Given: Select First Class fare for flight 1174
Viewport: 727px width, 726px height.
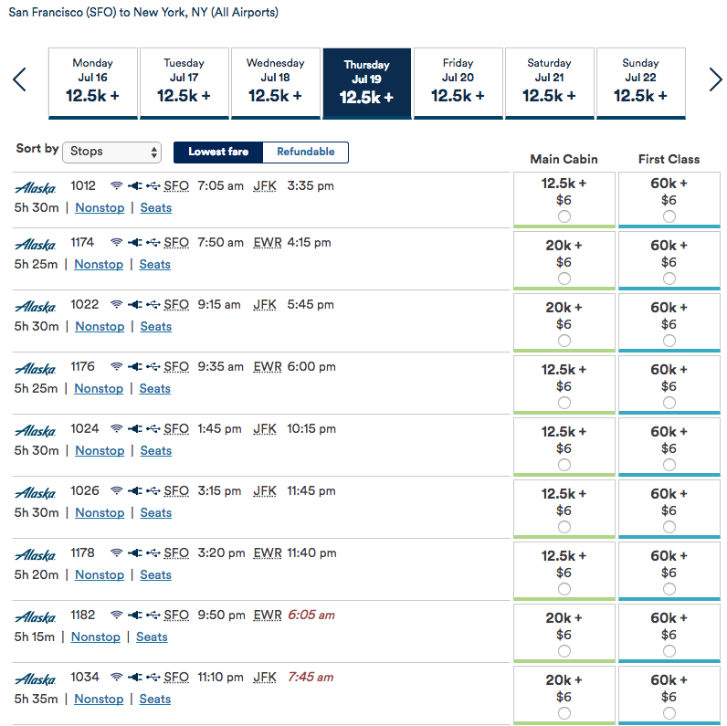Looking at the screenshot, I should tap(669, 279).
